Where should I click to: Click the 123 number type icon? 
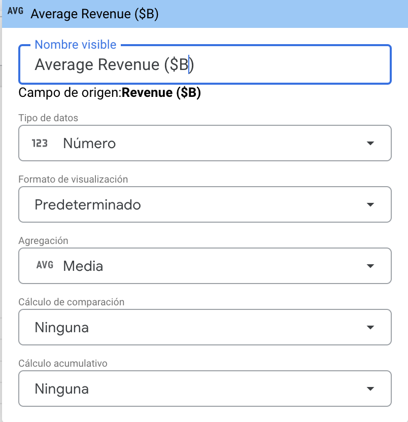click(40, 144)
